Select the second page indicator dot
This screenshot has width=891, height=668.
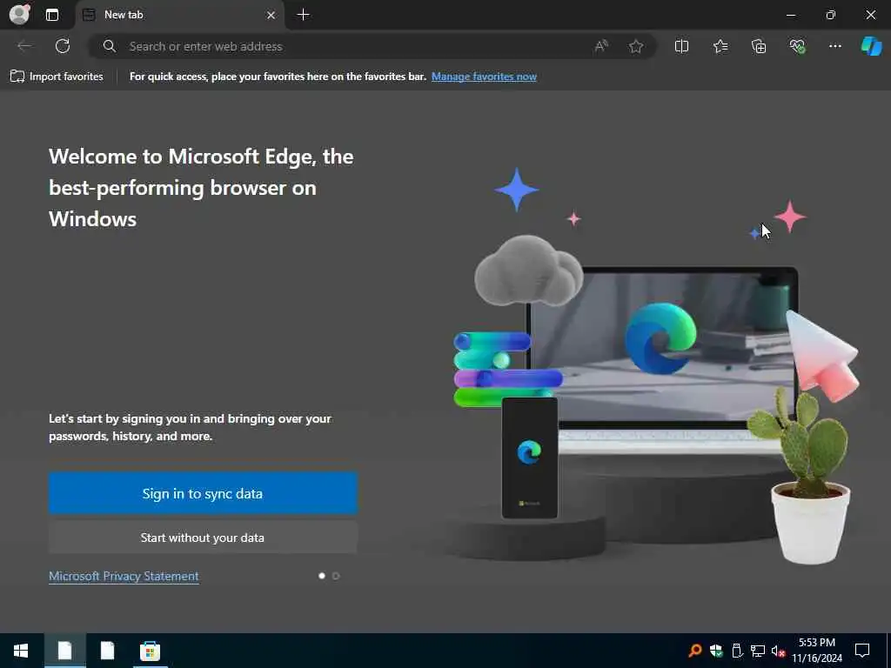336,576
